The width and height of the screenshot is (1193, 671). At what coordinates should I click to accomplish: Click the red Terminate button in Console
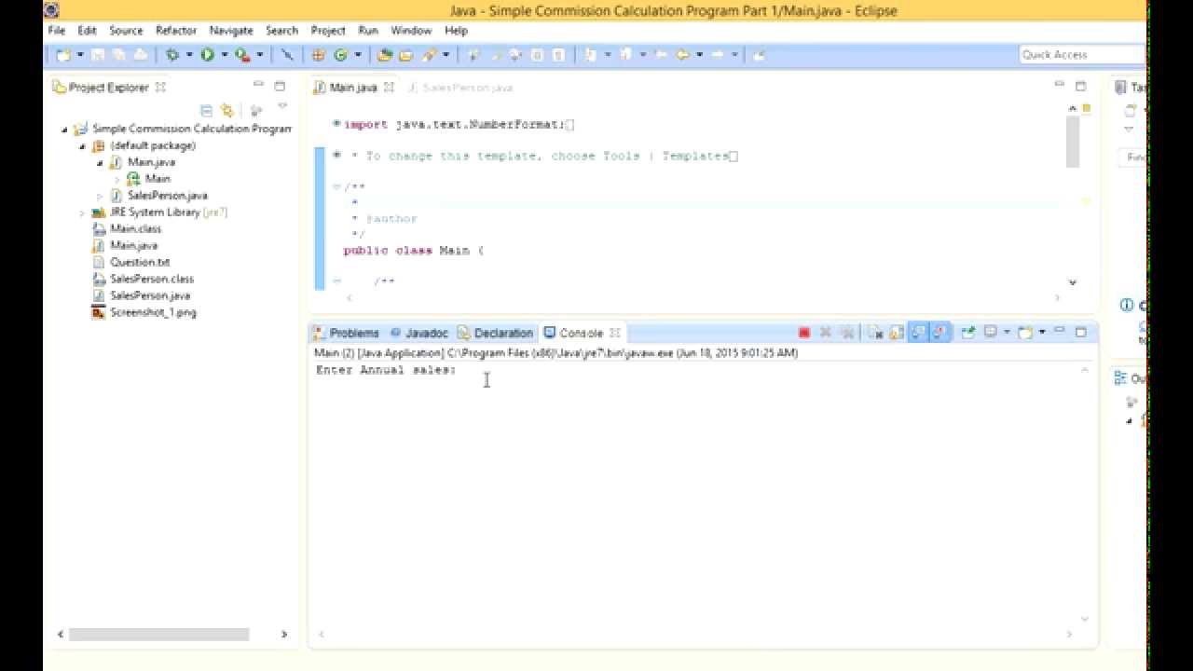804,333
